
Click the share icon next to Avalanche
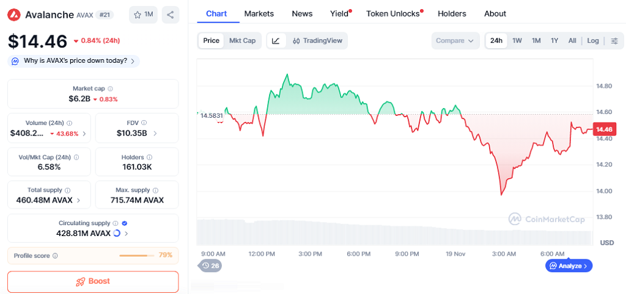170,15
